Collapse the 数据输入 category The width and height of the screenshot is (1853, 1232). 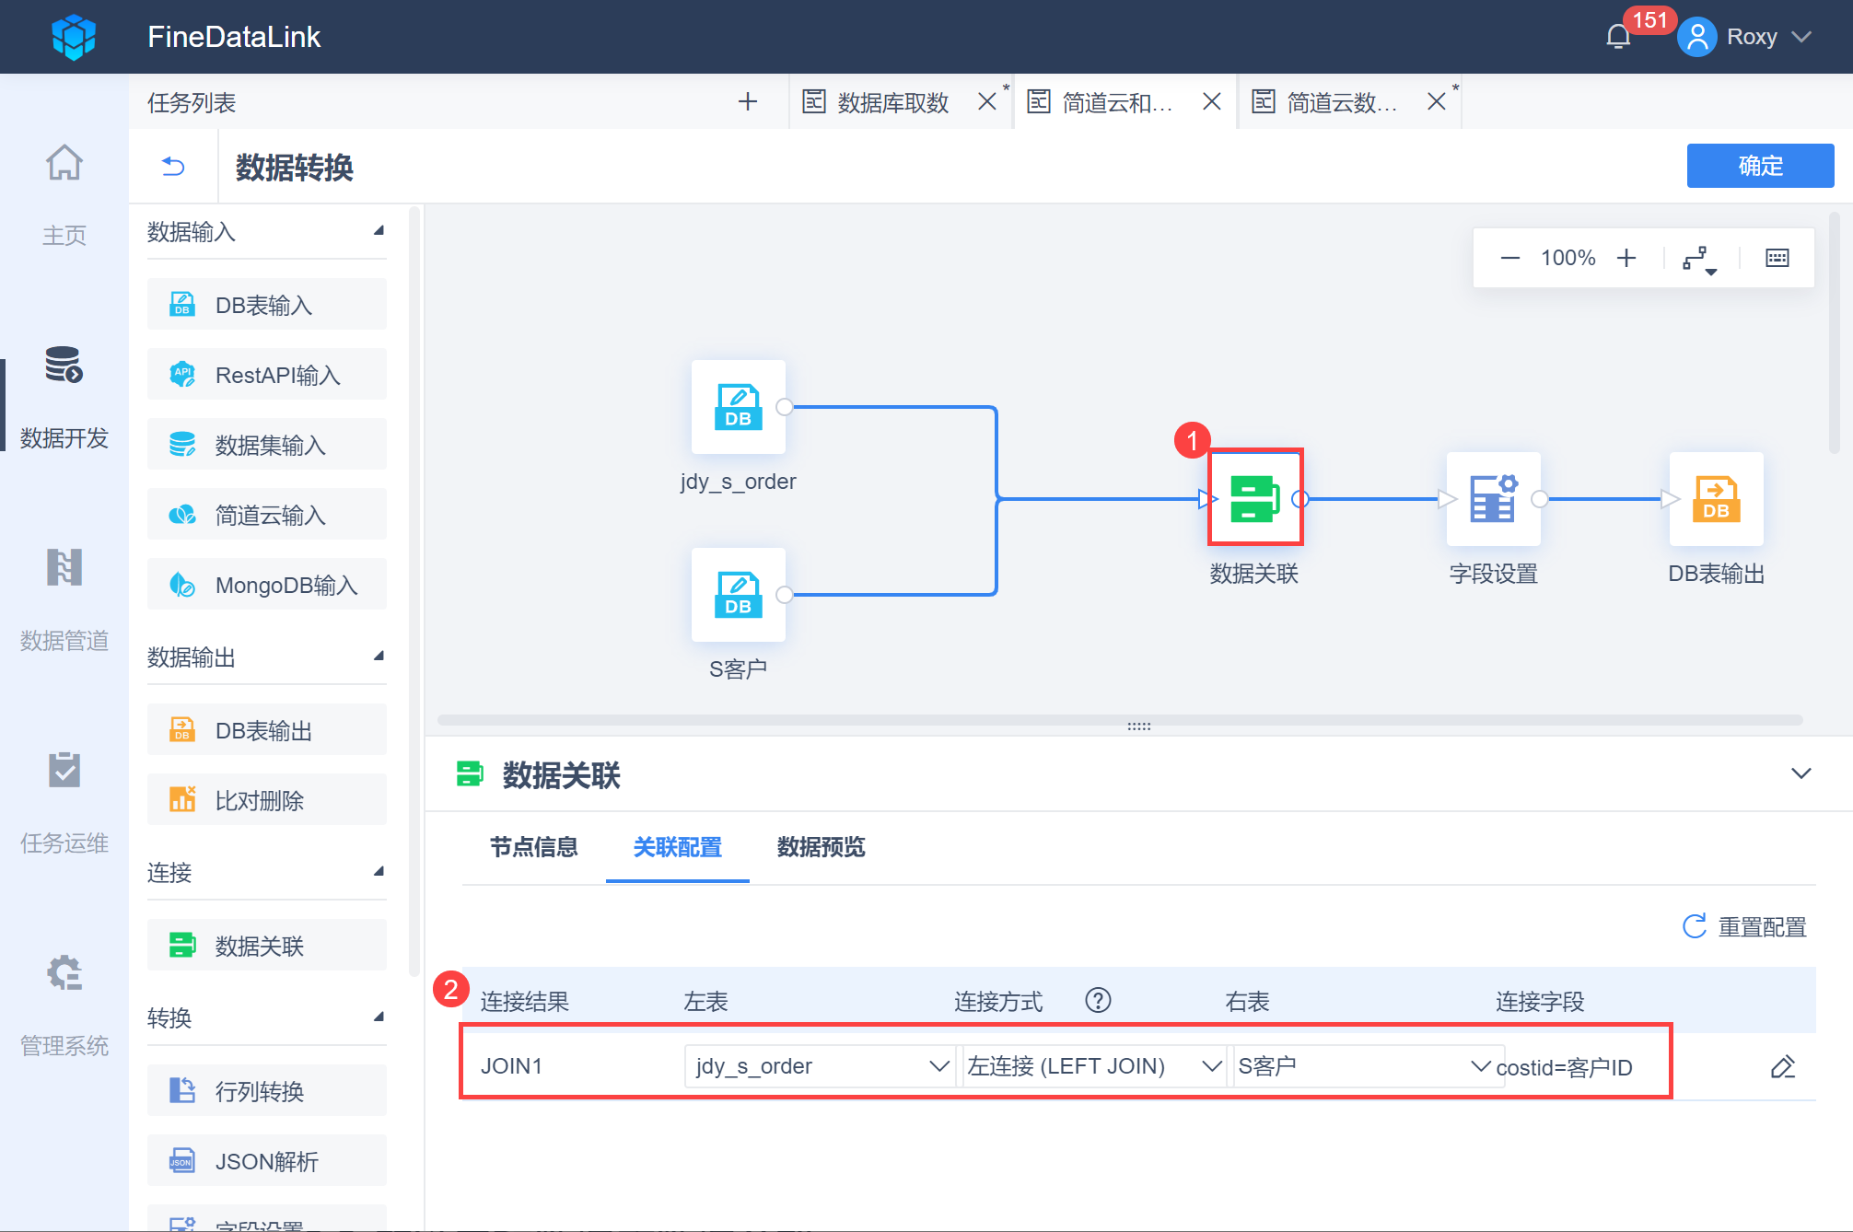(379, 231)
